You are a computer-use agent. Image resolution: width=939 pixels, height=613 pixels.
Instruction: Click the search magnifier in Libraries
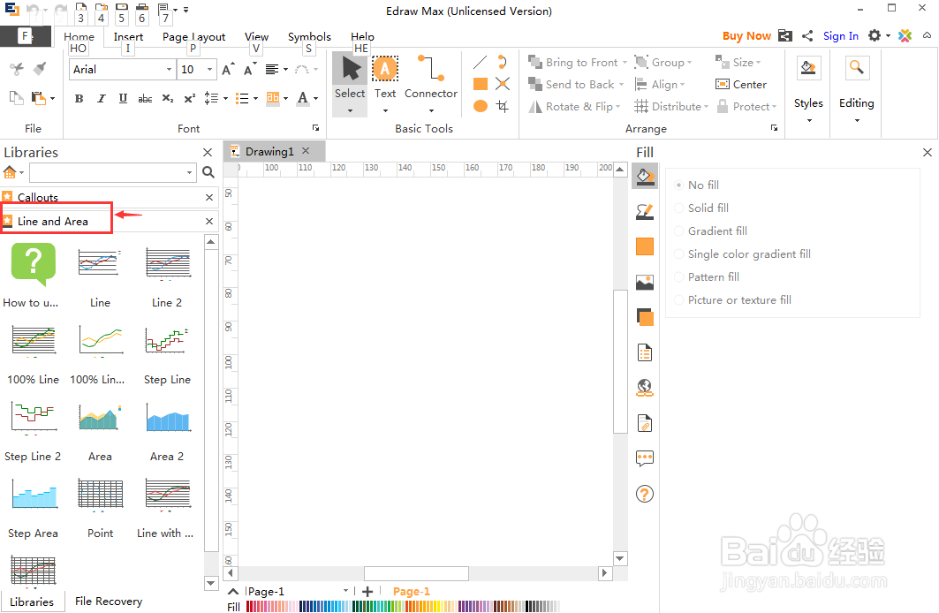(x=208, y=172)
